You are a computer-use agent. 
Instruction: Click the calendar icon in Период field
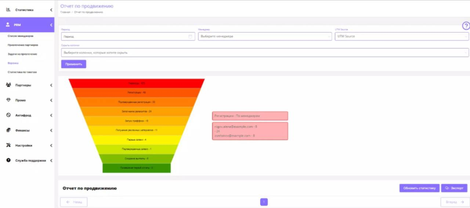[190, 36]
